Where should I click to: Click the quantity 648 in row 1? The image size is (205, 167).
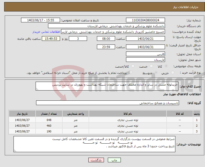click(49, 120)
